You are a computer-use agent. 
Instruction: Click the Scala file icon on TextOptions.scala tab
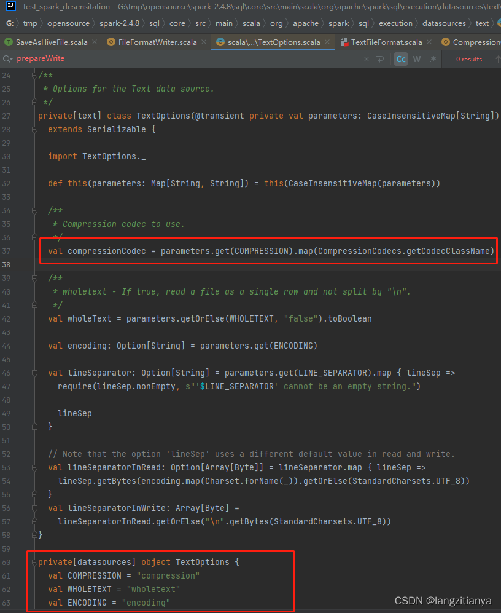click(220, 42)
